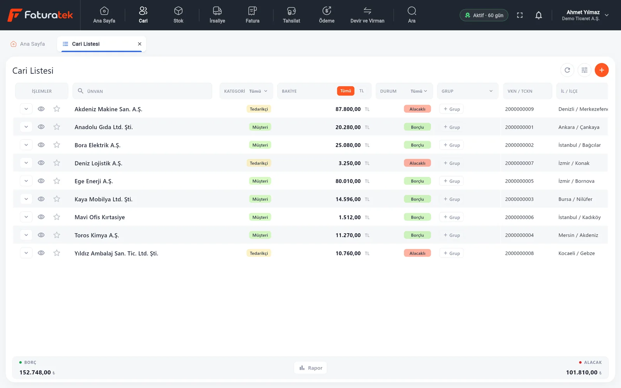Toggle fullscreen mode
Screen dimensions: 621x388
pyautogui.click(x=520, y=15)
